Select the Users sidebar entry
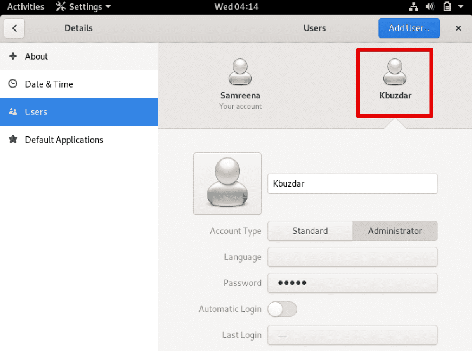The width and height of the screenshot is (472, 351). [x=79, y=112]
